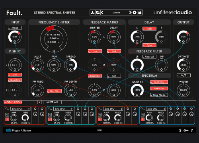Screen dimensions: 199x143
Task: Click the sine wave icon of 0.030 Hz LFO
Action: (x=50, y=109)
